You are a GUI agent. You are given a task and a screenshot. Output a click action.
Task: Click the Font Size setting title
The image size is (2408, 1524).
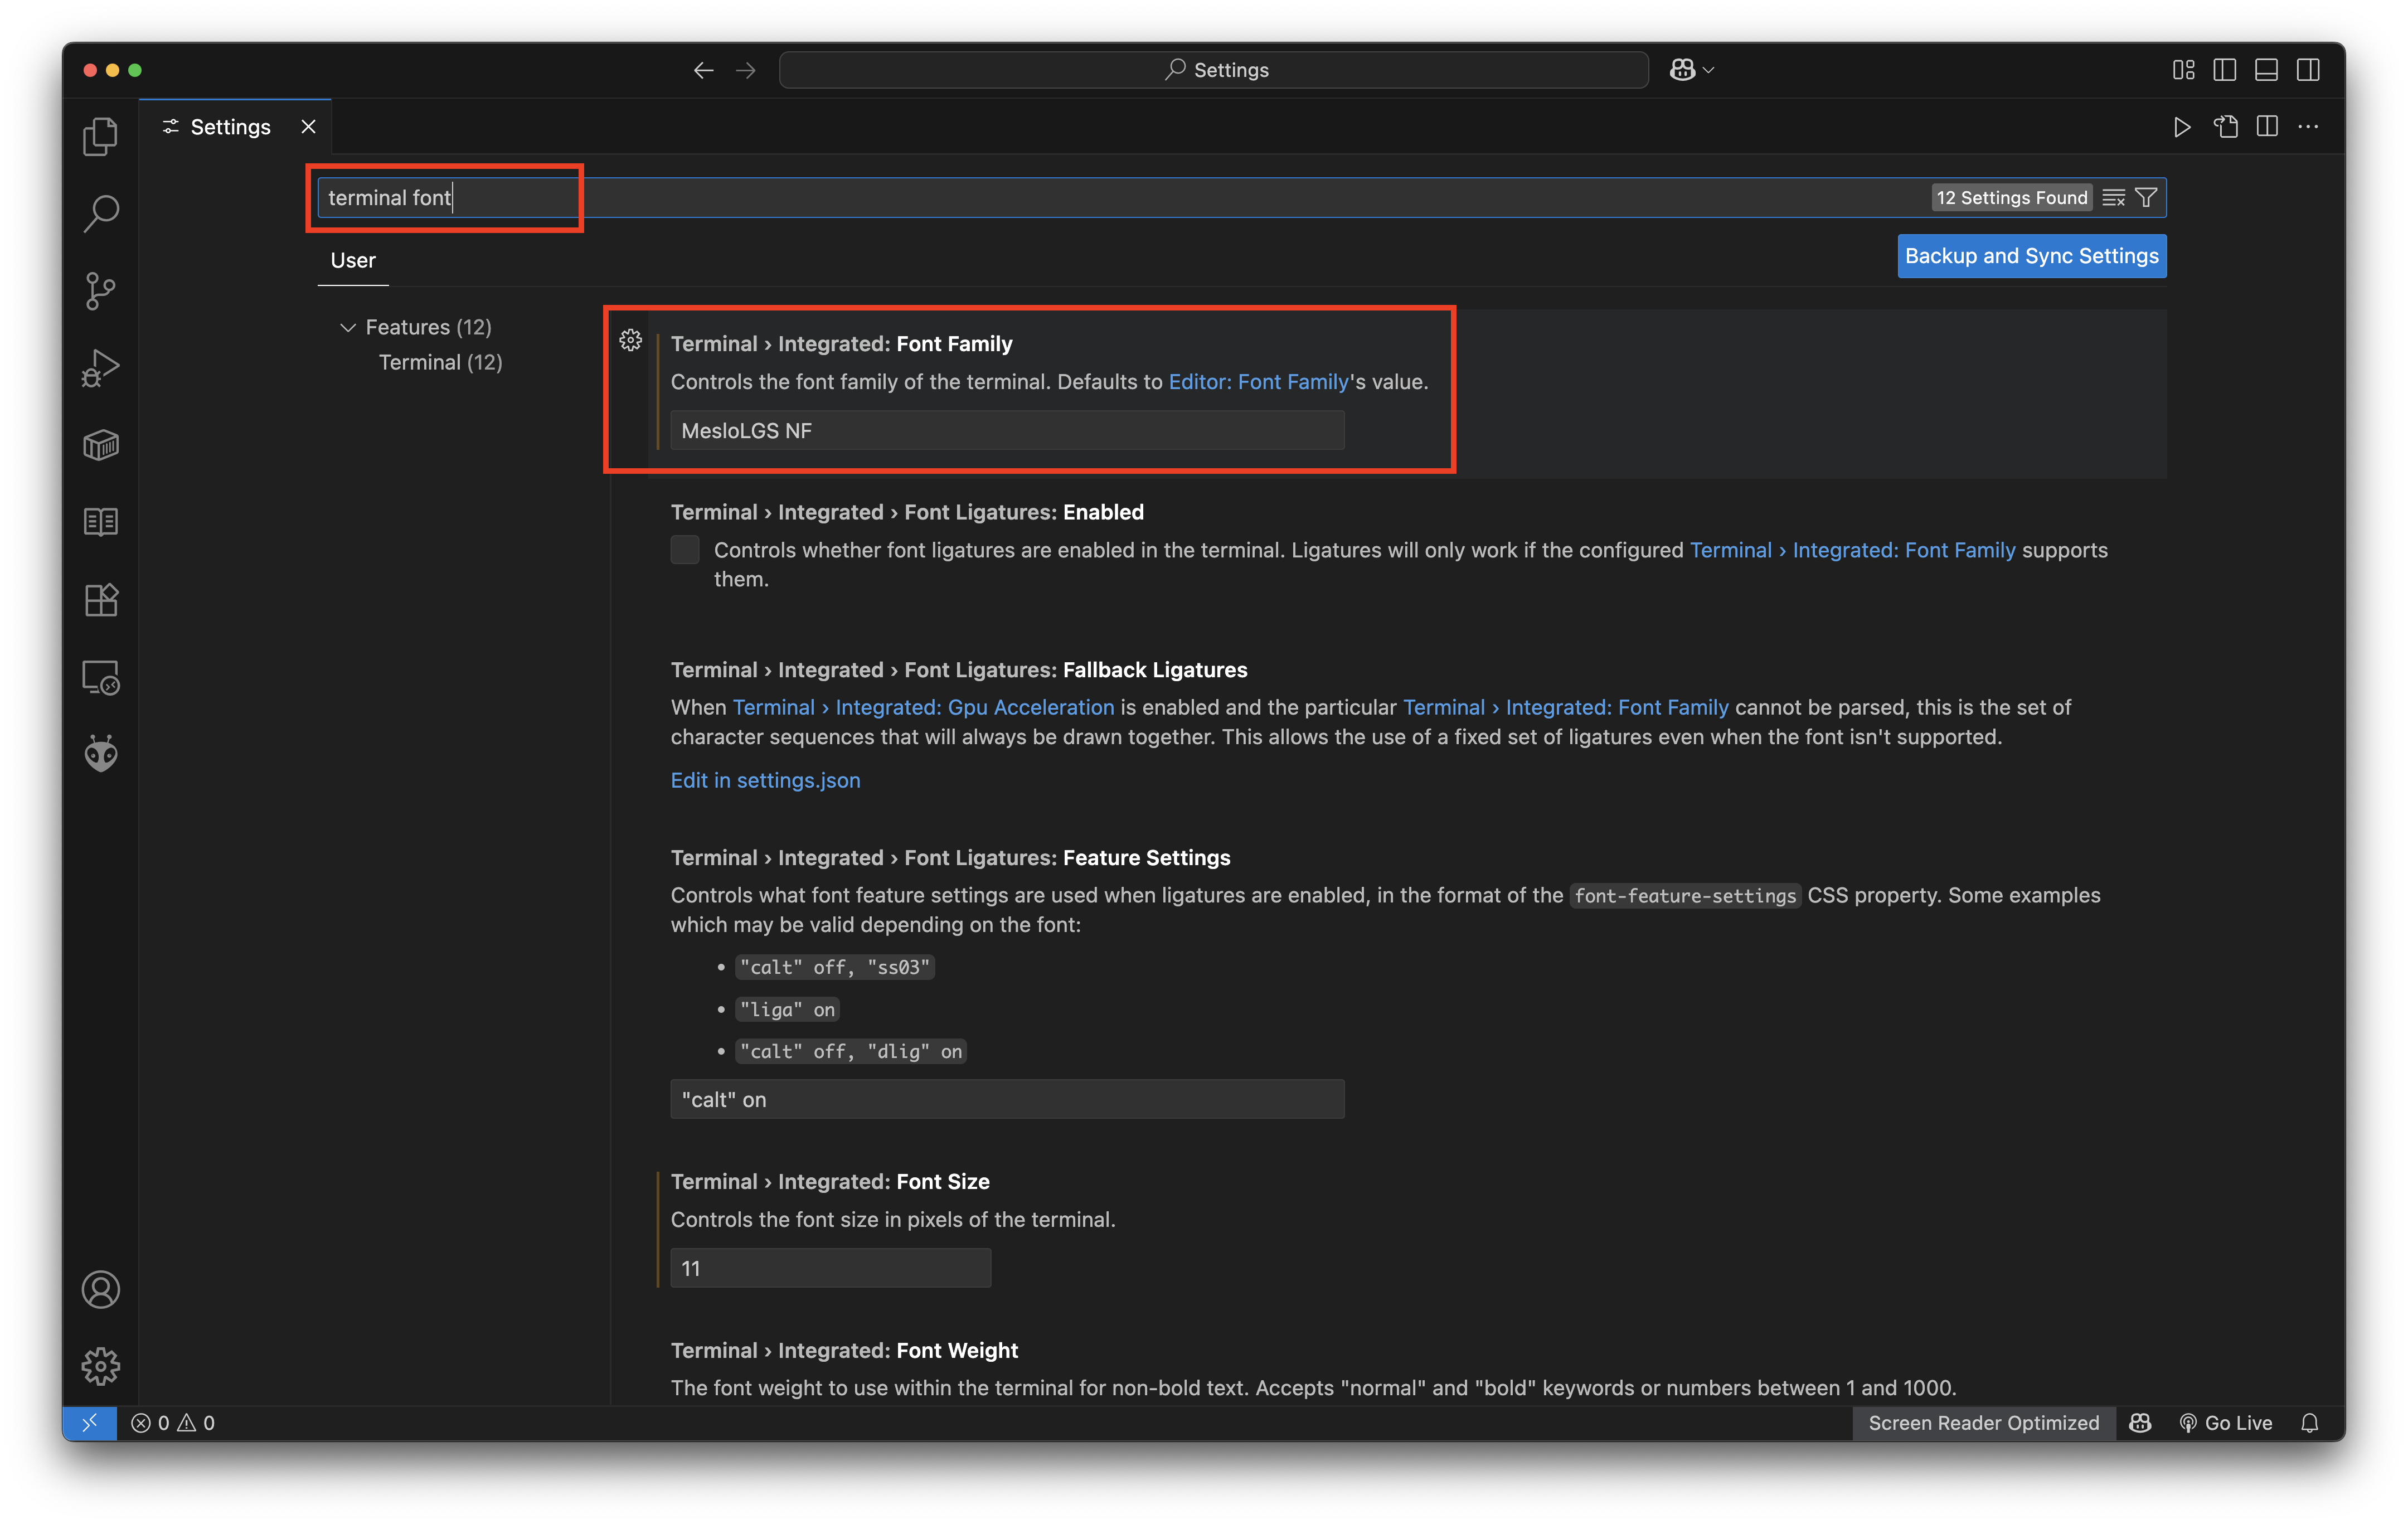click(830, 1182)
